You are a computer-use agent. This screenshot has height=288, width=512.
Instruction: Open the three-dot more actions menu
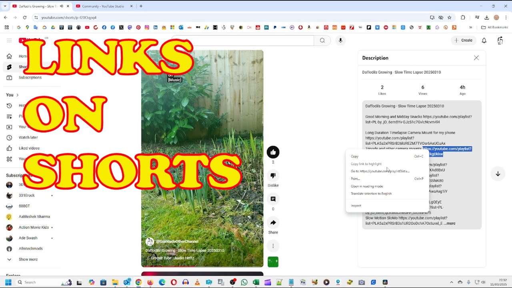point(273,246)
